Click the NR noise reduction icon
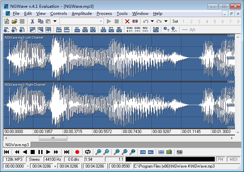The width and height of the screenshot is (244, 172). pyautogui.click(x=119, y=30)
